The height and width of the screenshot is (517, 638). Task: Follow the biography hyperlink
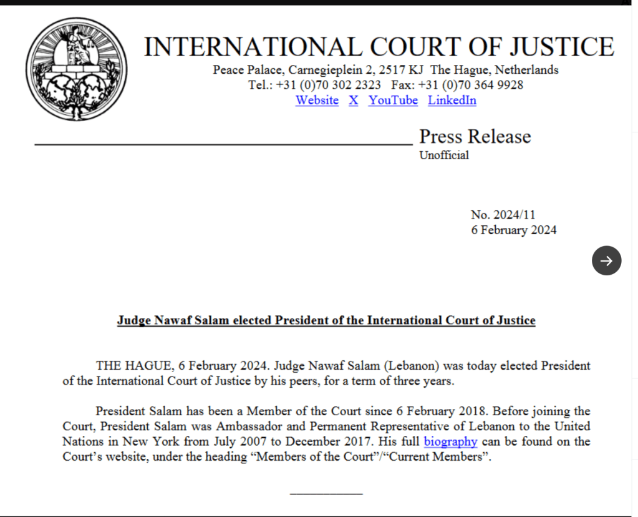[450, 442]
